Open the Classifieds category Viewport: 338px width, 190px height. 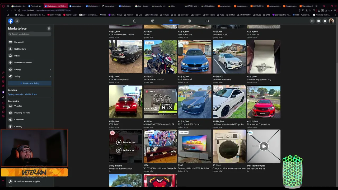[x=30, y=120]
